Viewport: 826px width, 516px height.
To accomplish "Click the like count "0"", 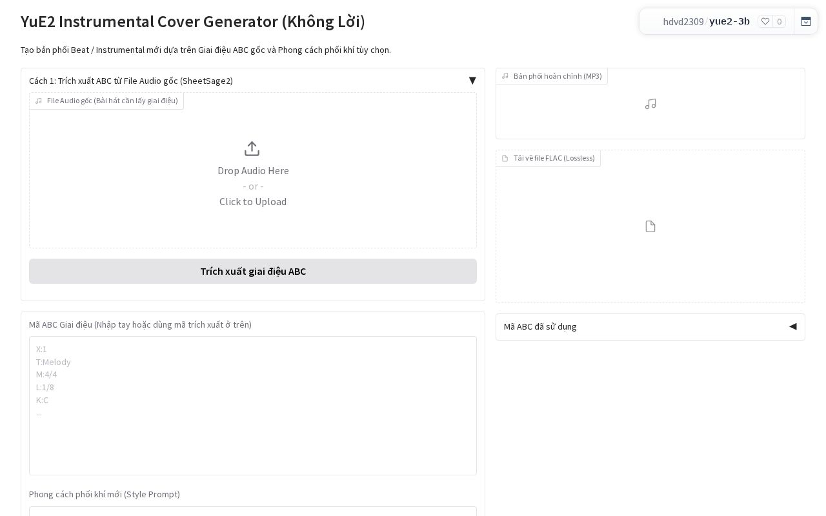I will click(x=780, y=21).
